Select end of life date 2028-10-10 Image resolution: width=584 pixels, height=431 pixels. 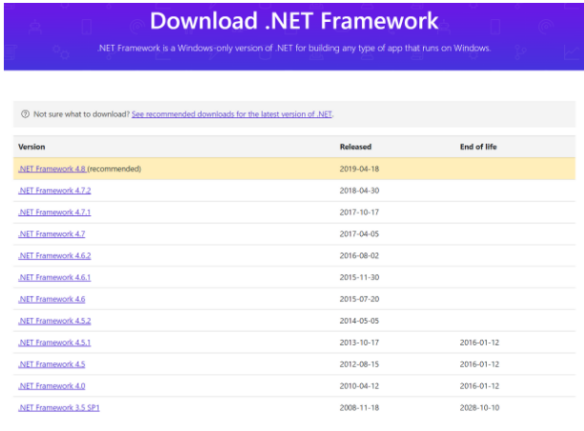(479, 407)
